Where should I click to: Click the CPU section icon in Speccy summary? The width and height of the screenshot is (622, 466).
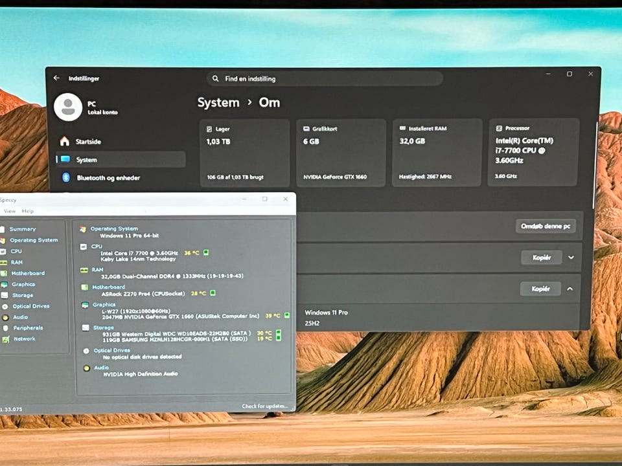tap(84, 247)
